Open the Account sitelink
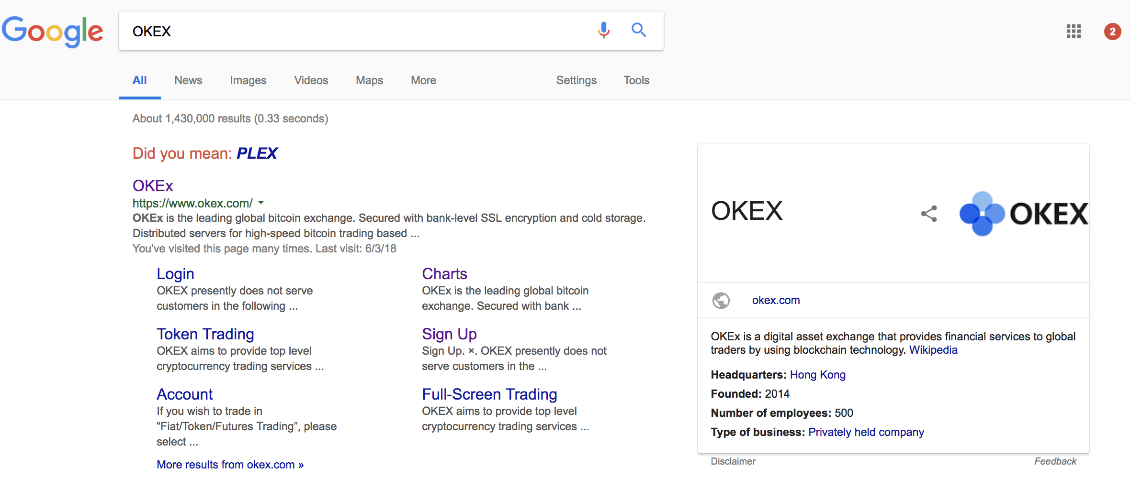1131x500 pixels. [x=185, y=394]
